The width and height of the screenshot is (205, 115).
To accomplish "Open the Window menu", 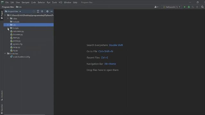I will pos(68,3).
